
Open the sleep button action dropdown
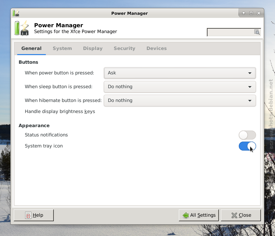coord(180,87)
